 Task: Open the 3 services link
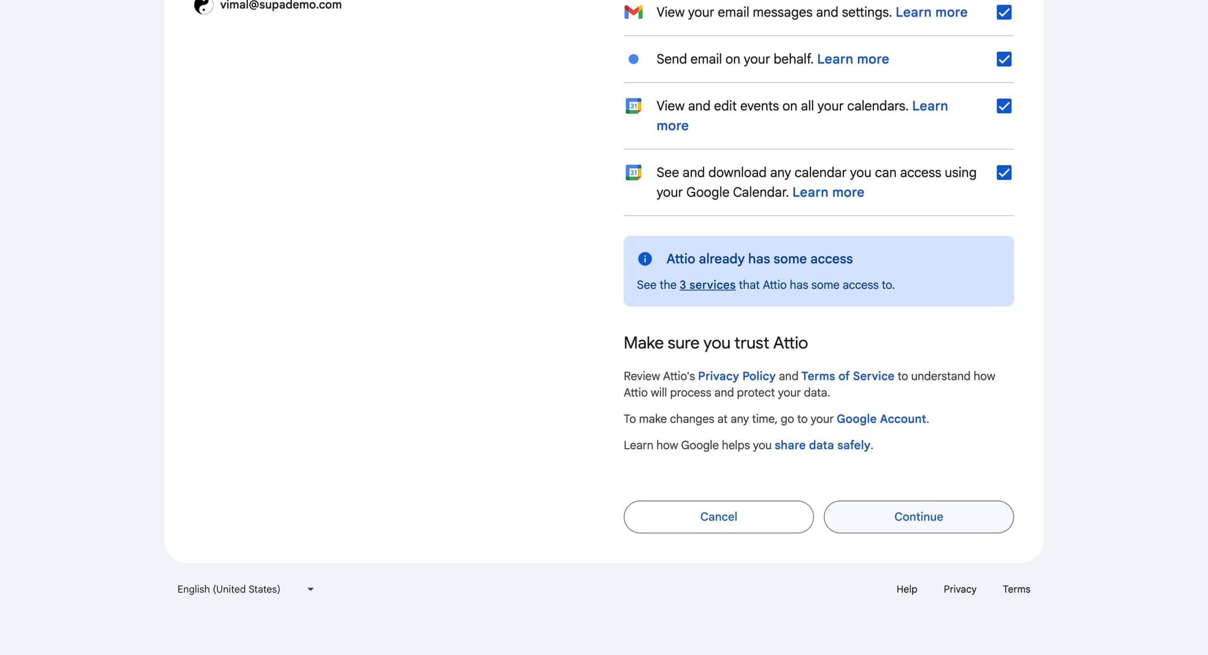coord(707,285)
